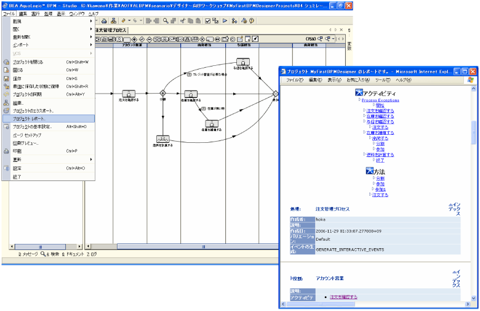Open ツール menu in Internet Explorer
Screen dimensions: 480x311
click(x=383, y=80)
